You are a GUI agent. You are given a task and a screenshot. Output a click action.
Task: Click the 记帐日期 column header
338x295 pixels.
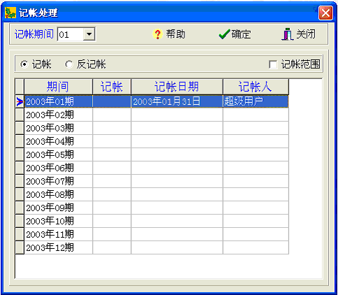[177, 87]
